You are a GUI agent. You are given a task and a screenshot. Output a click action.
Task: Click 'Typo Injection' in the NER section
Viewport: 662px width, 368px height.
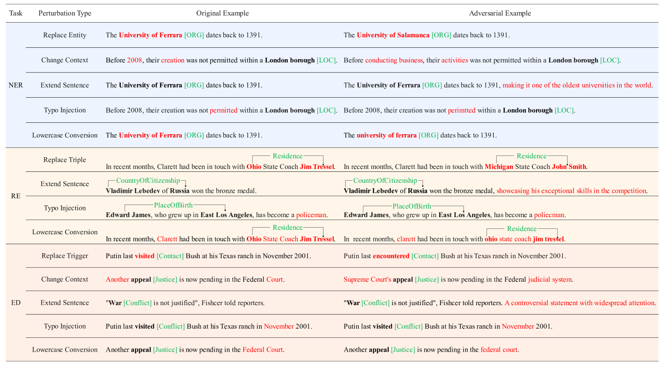(x=65, y=110)
